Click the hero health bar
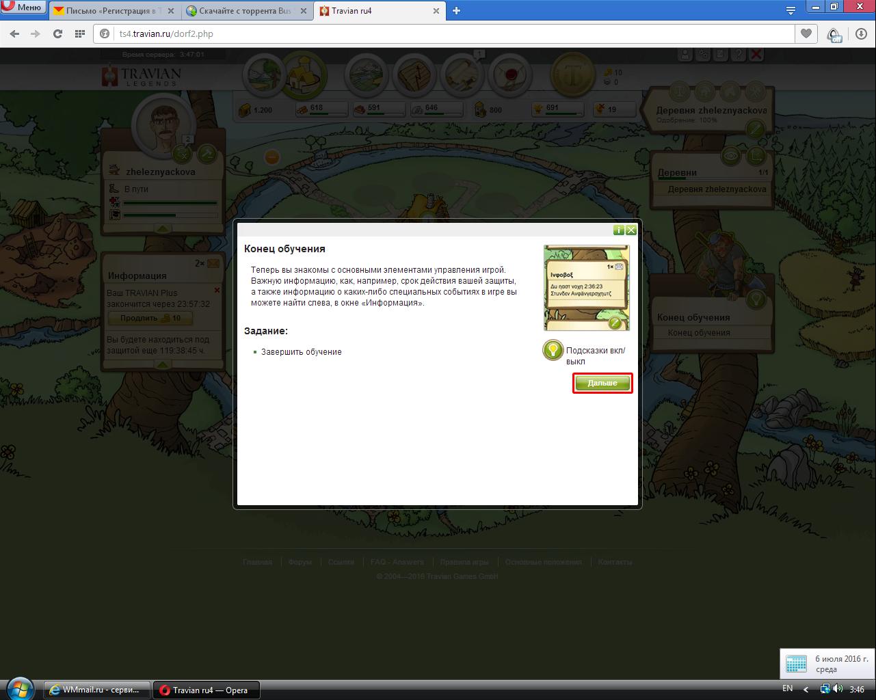This screenshot has height=700, width=876. [x=170, y=202]
